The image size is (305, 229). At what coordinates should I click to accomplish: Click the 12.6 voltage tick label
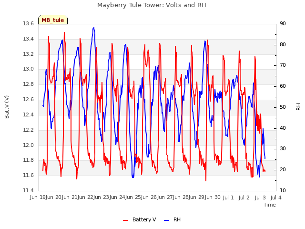28,100
